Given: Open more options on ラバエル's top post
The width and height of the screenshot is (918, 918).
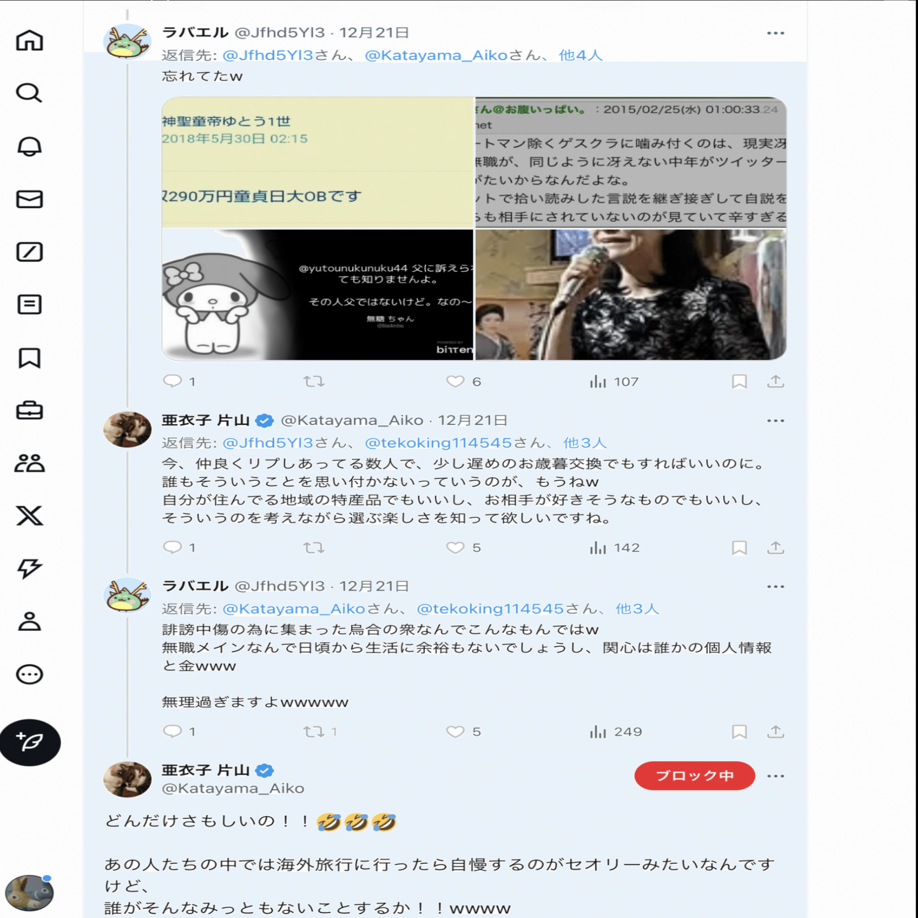Looking at the screenshot, I should pyautogui.click(x=775, y=33).
